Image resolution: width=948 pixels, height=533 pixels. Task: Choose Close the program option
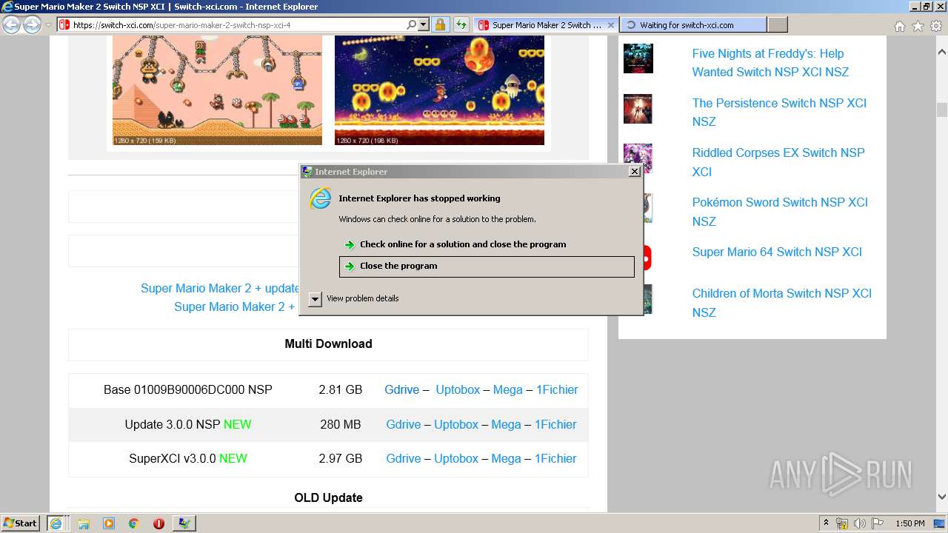coord(487,266)
